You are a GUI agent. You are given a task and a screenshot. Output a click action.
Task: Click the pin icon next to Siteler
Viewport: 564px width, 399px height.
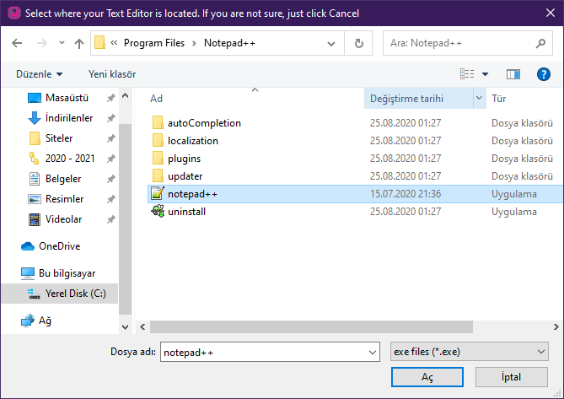111,138
